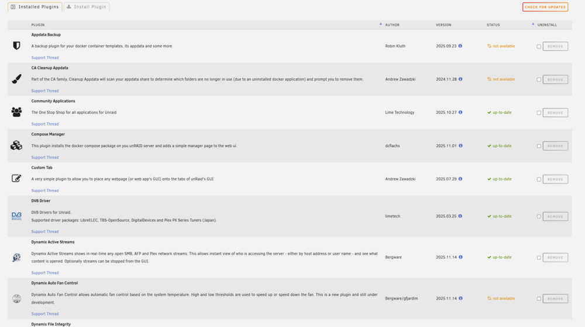Screen dimensions: 585x327
Task: Click the Community Applications people icon
Action: 16,112
